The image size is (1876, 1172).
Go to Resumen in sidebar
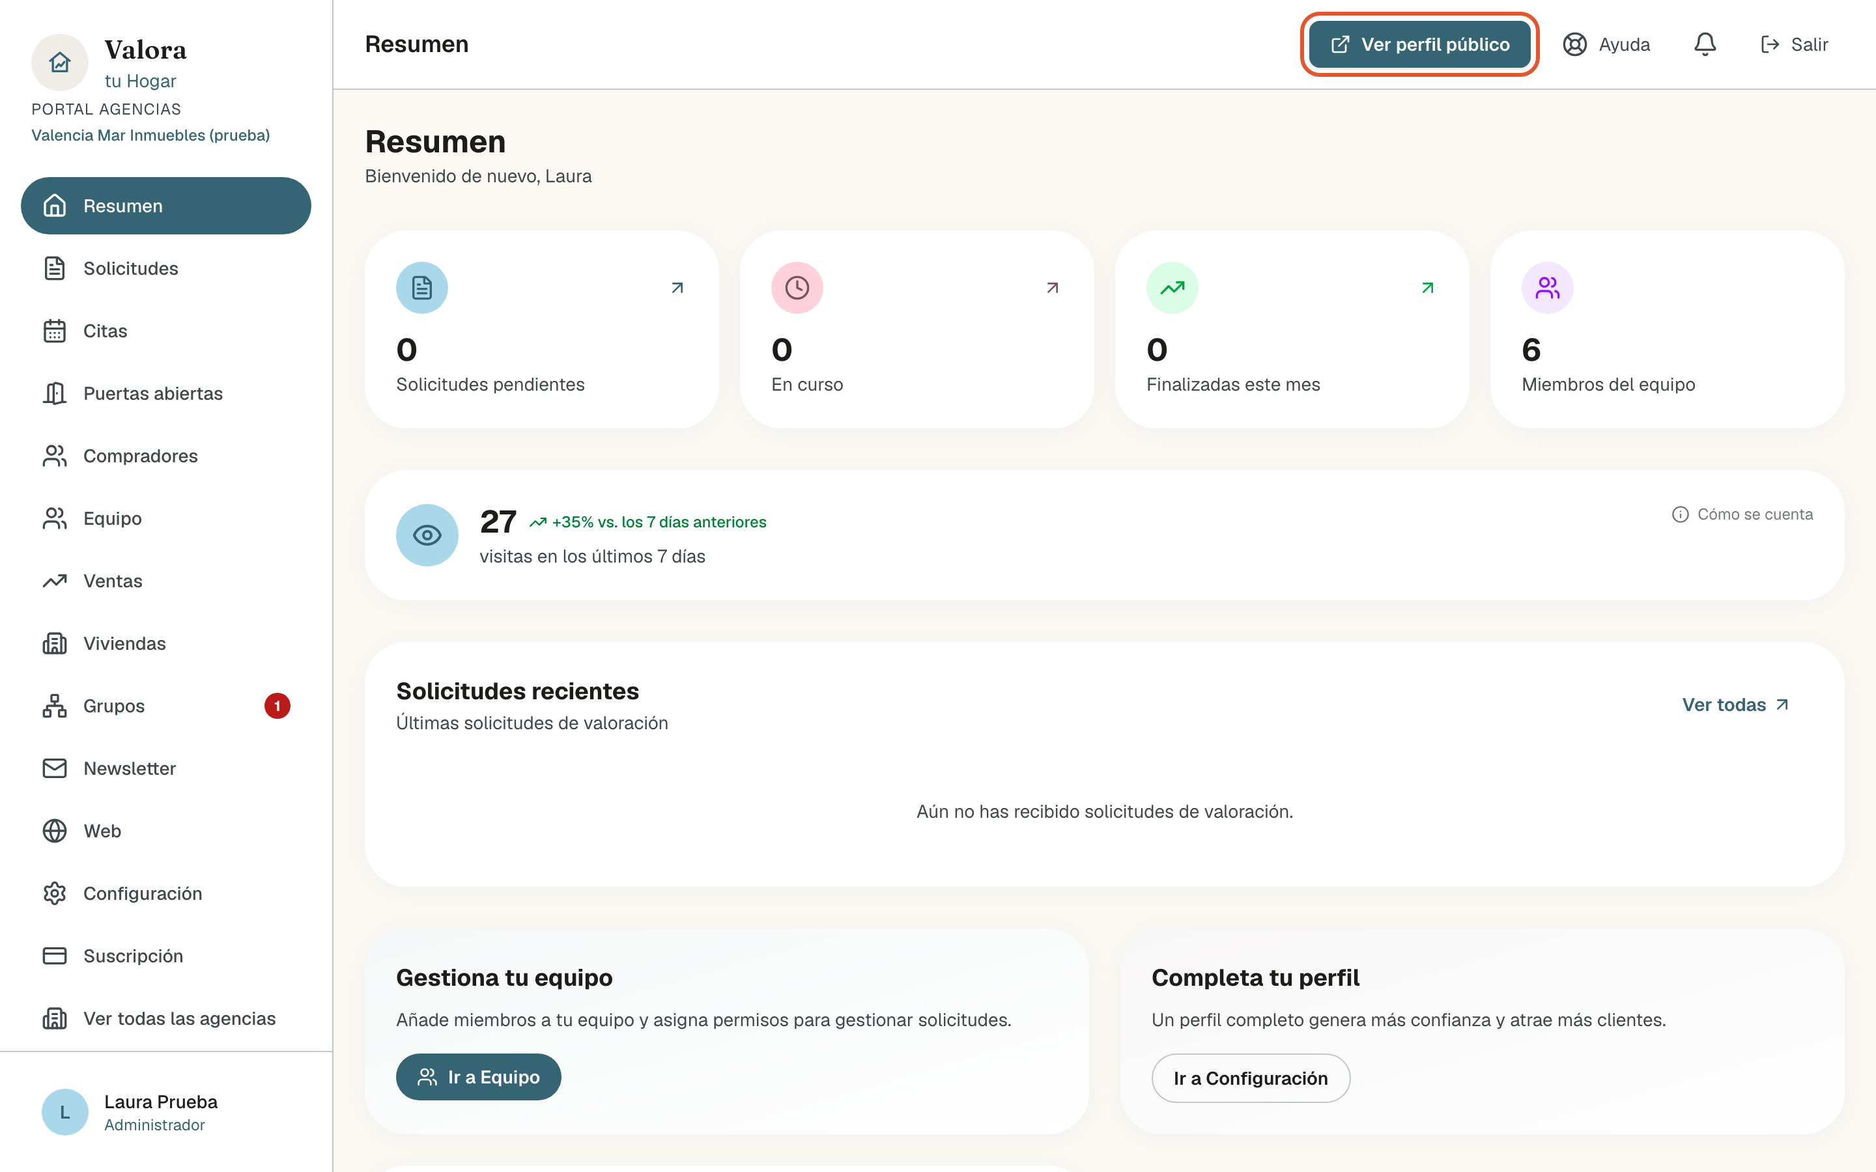166,205
